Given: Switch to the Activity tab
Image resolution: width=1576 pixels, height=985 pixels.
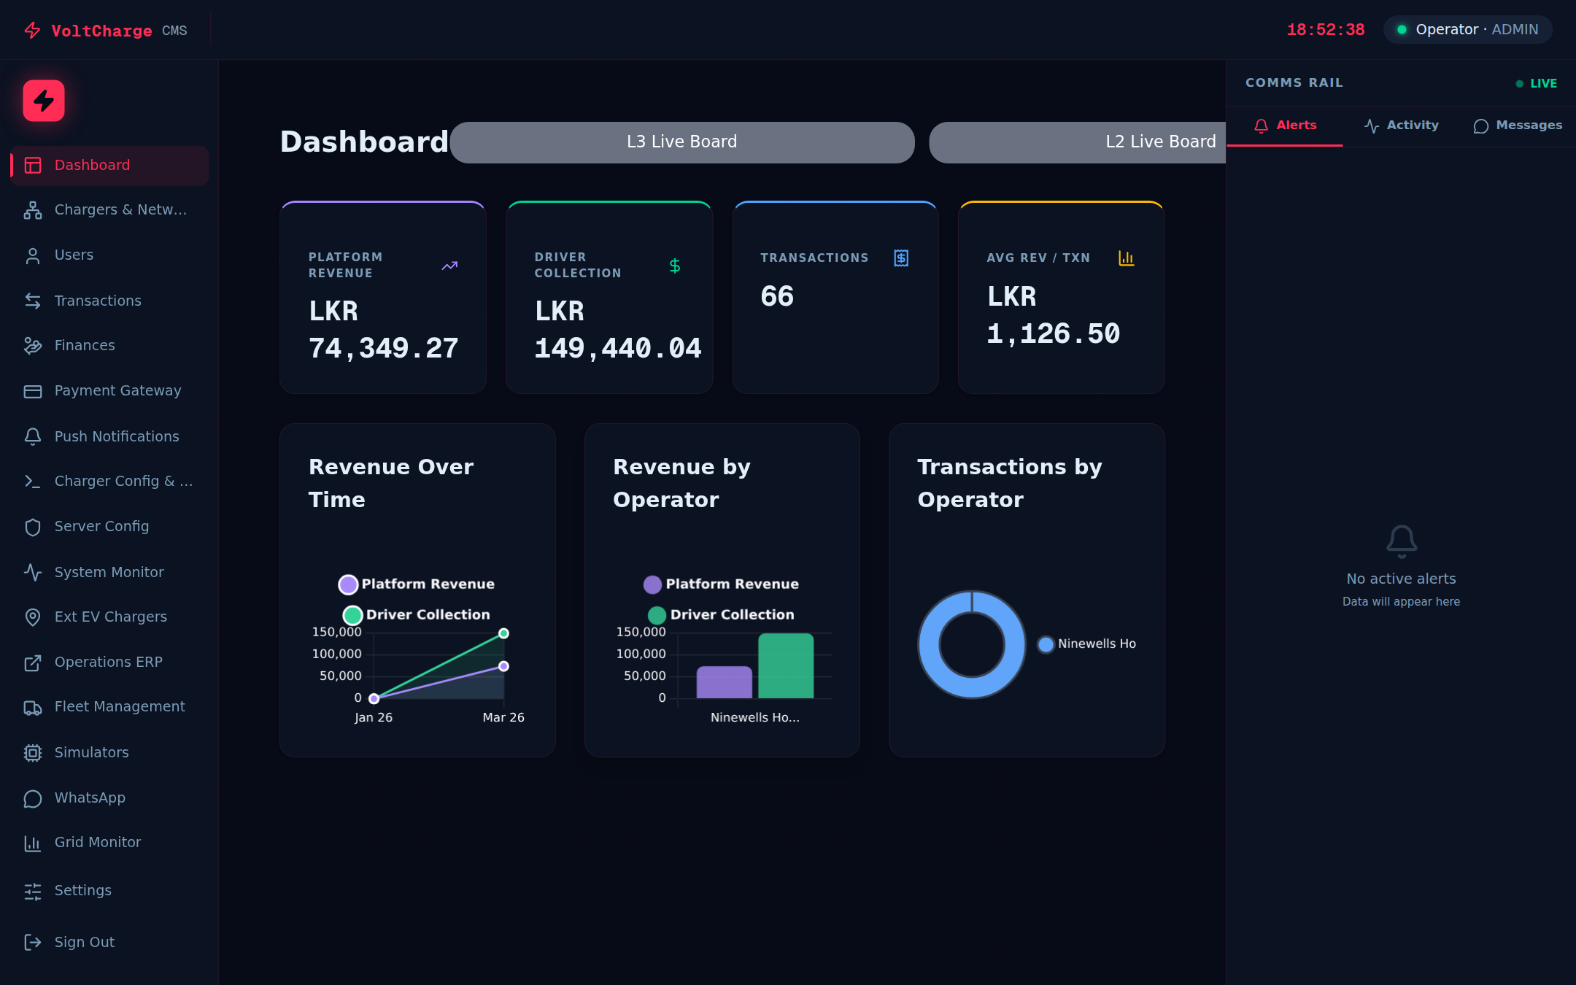Looking at the screenshot, I should coord(1402,125).
